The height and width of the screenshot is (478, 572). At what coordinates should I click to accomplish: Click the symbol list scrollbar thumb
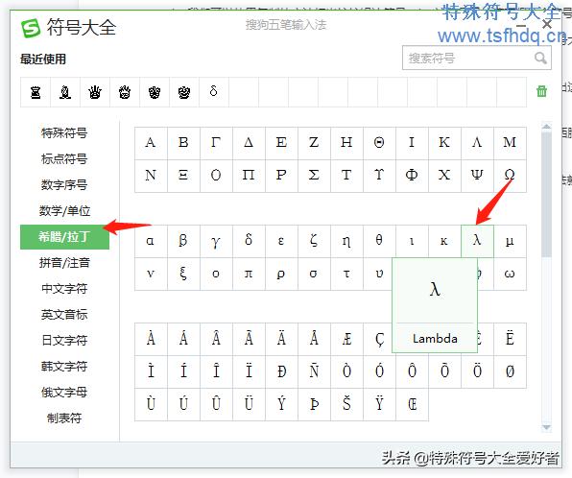[546, 194]
